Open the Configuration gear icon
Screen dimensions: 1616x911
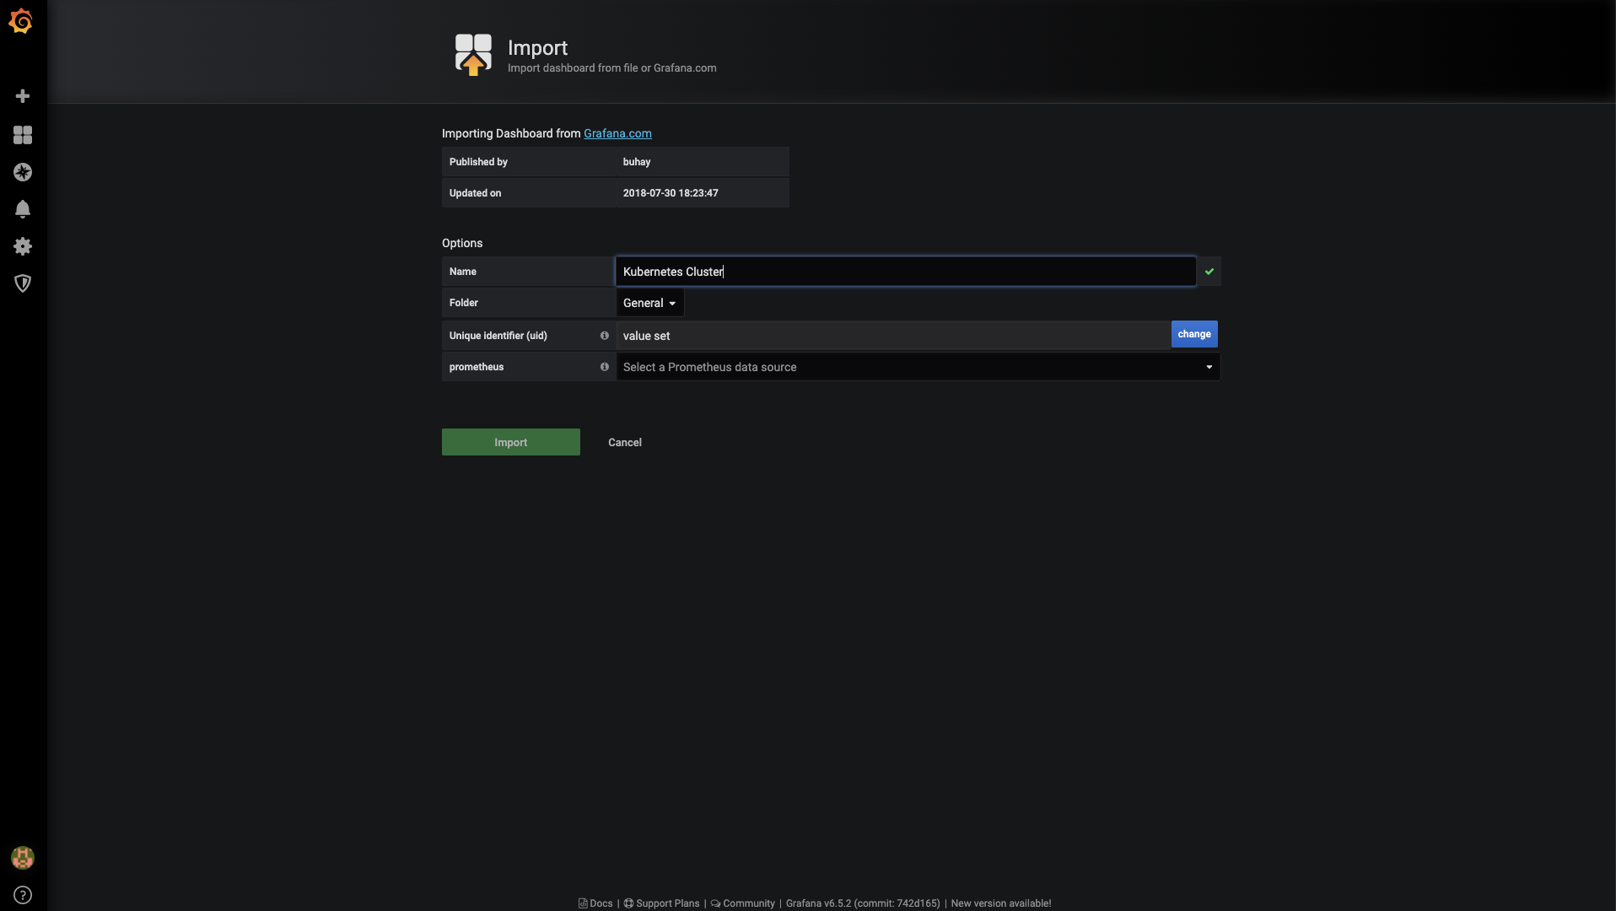point(23,246)
